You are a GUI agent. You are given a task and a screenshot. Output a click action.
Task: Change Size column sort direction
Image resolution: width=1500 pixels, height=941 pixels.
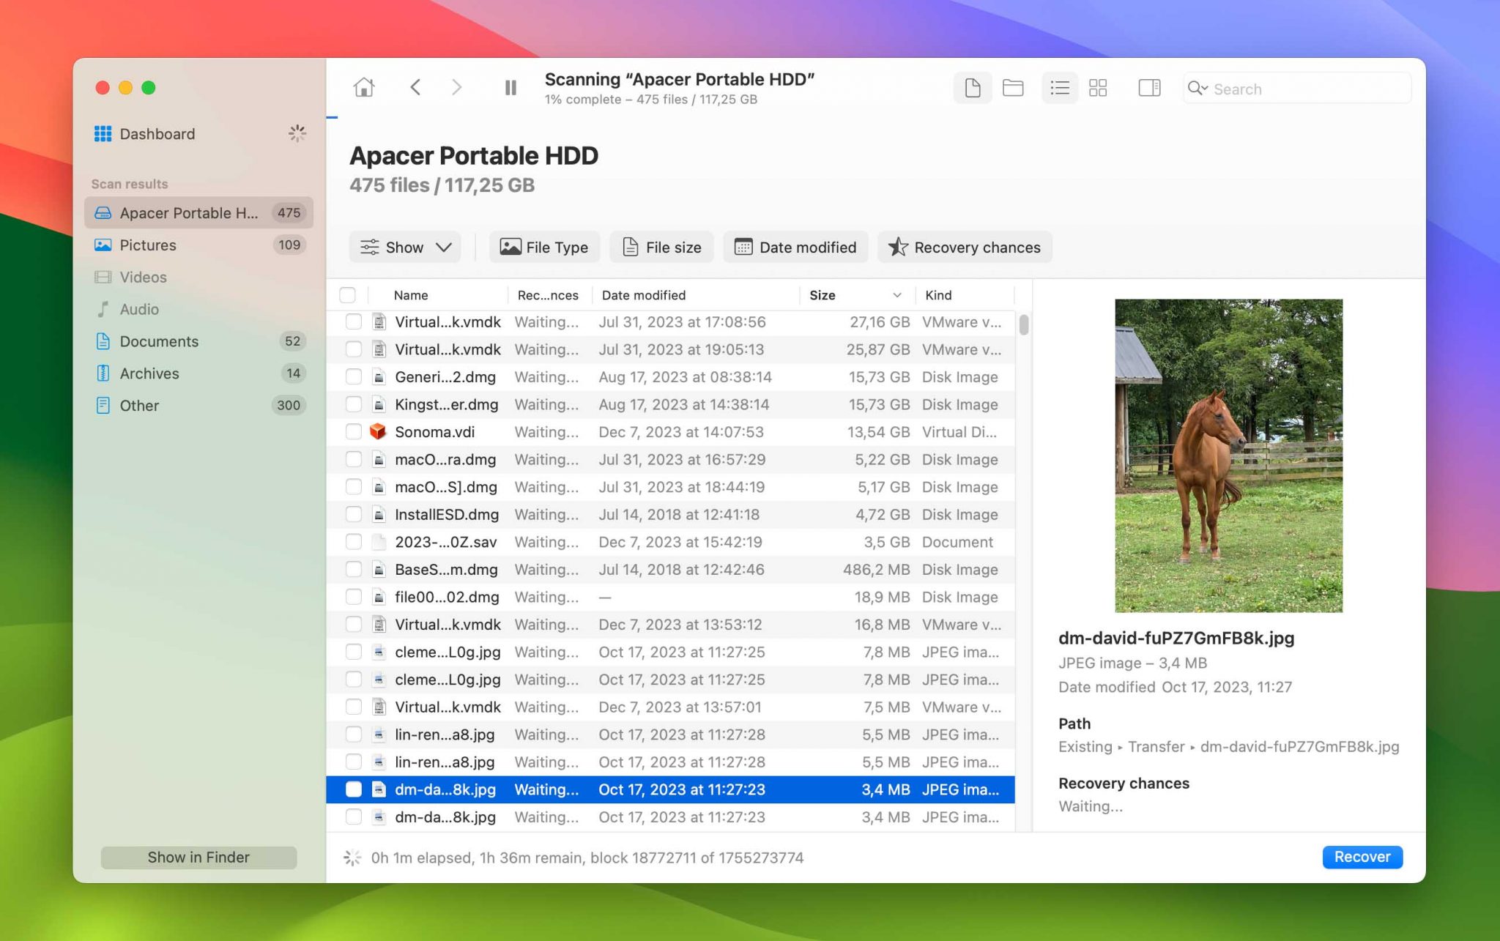(896, 294)
